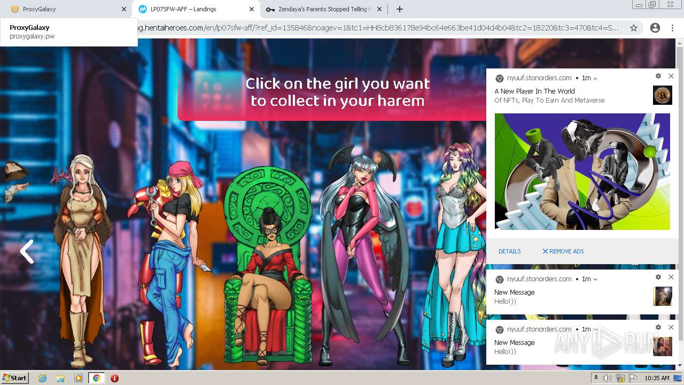Close the ProxyGalaxy tab
Screen dimensions: 684x385
(x=124, y=9)
